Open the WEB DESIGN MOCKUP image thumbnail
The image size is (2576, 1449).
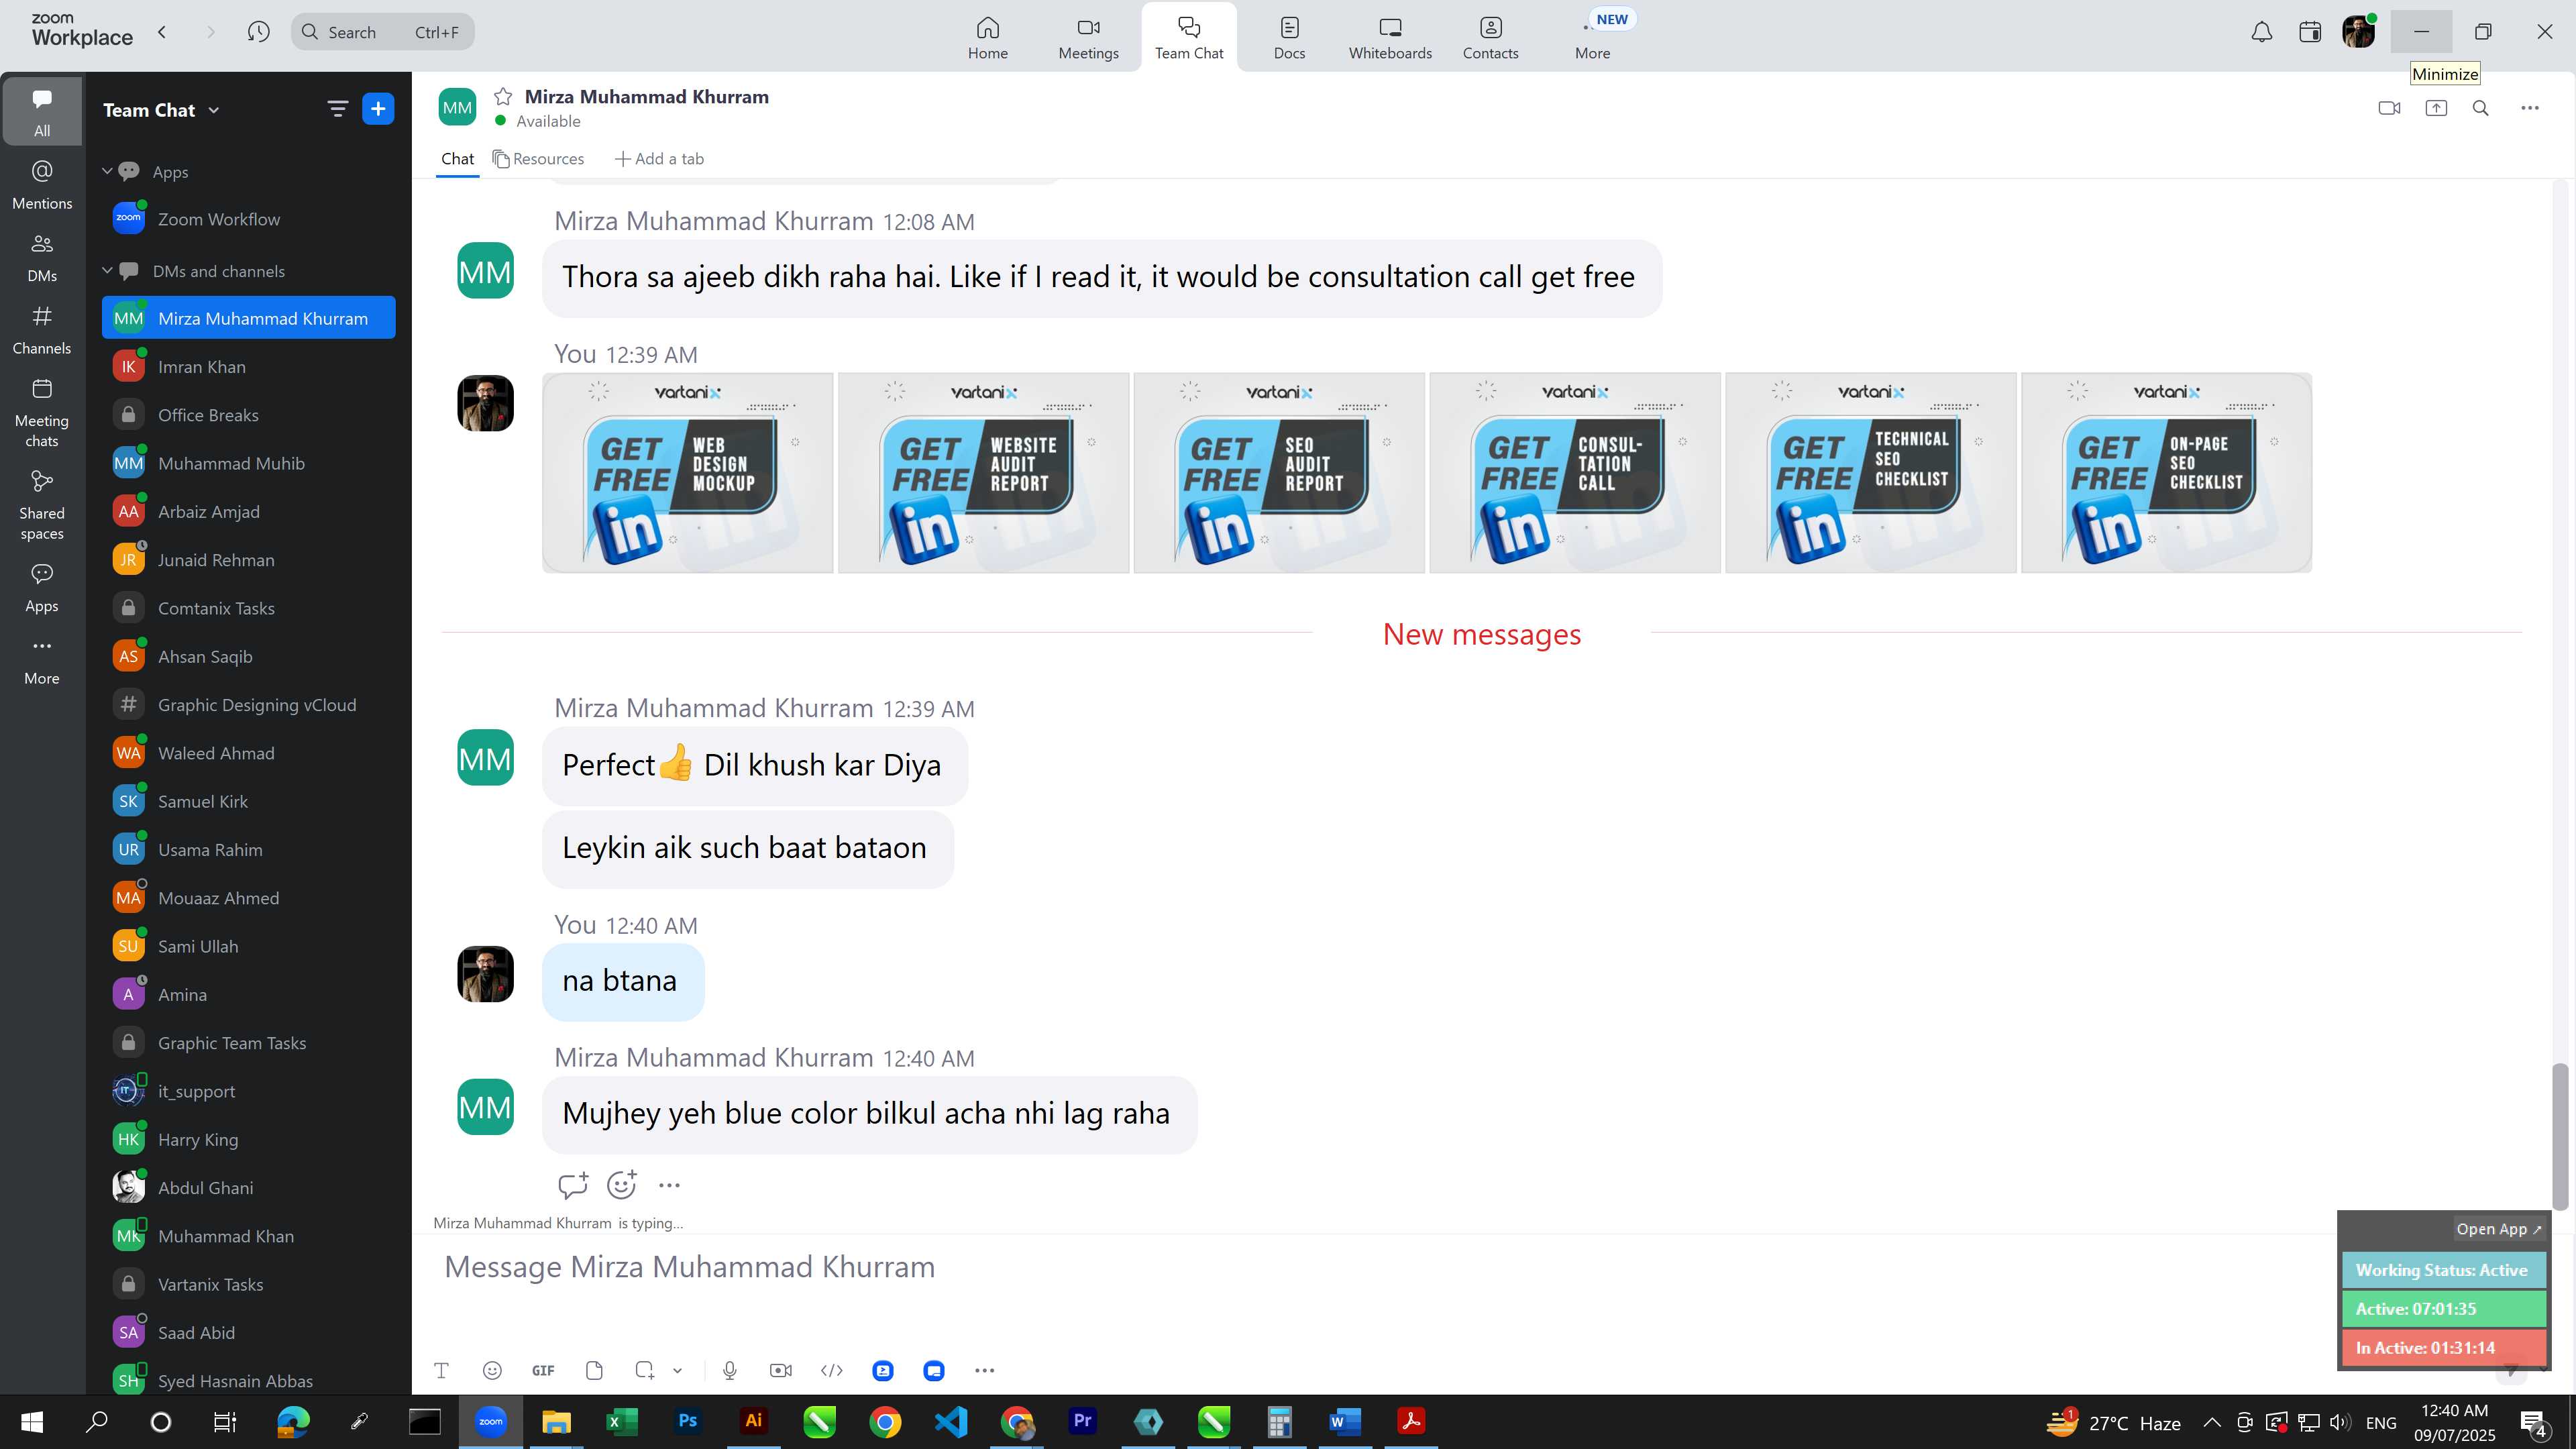click(x=687, y=473)
